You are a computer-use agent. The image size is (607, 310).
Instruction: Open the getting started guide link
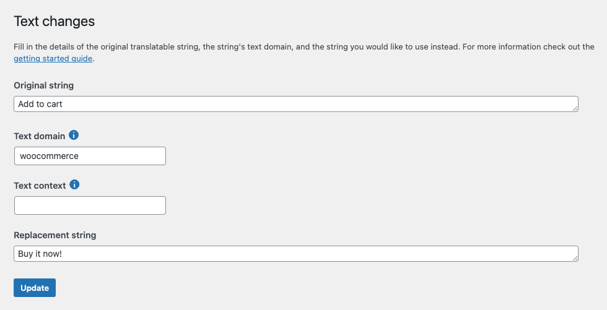[53, 59]
